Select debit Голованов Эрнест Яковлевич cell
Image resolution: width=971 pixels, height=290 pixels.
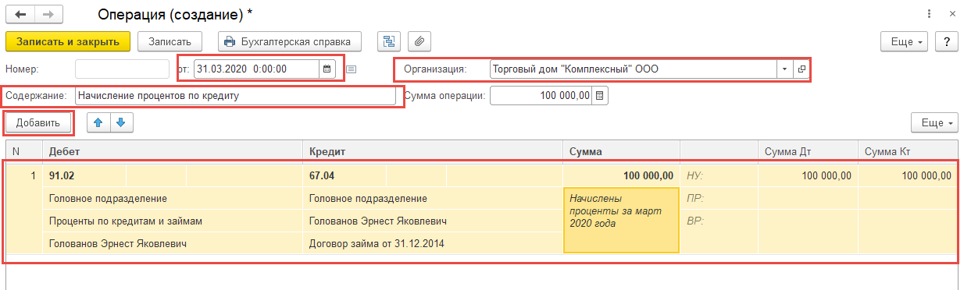click(x=173, y=244)
